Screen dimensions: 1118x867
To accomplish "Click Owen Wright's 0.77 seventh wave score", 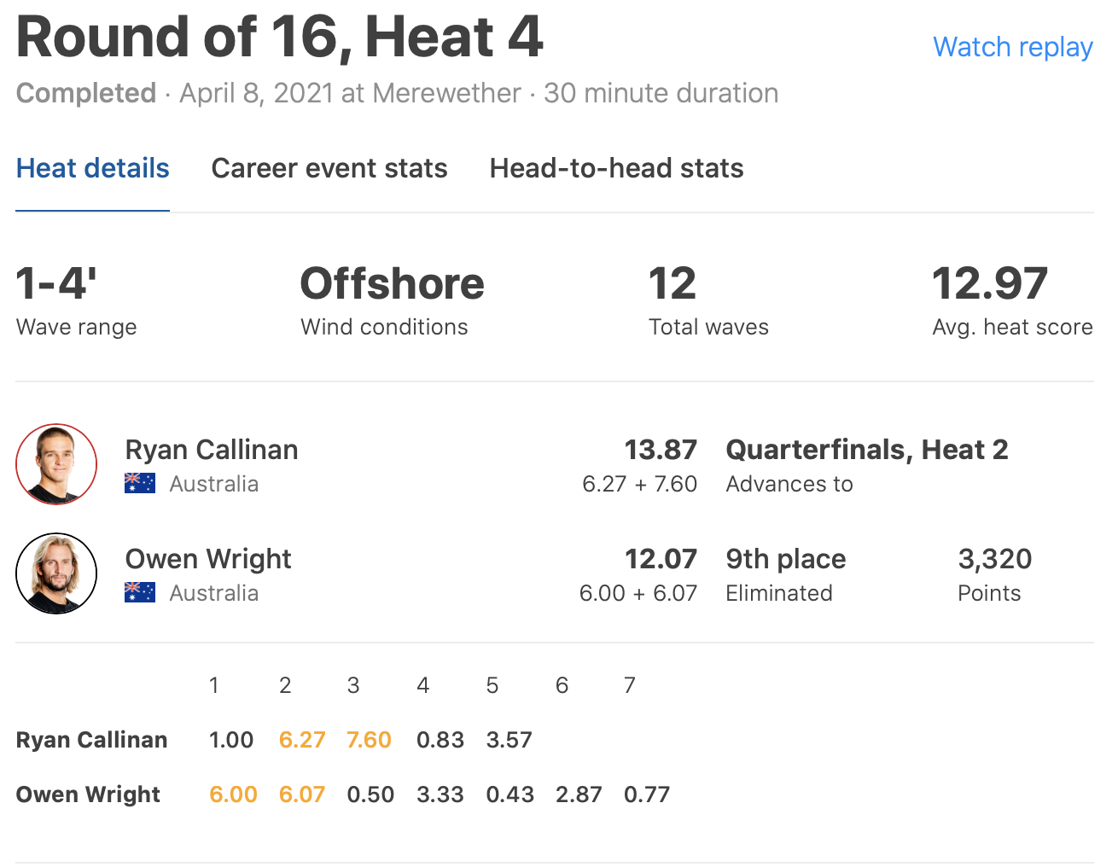I will tap(647, 794).
